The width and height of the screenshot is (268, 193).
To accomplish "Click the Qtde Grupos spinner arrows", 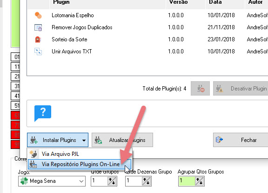I will [x=112, y=181].
